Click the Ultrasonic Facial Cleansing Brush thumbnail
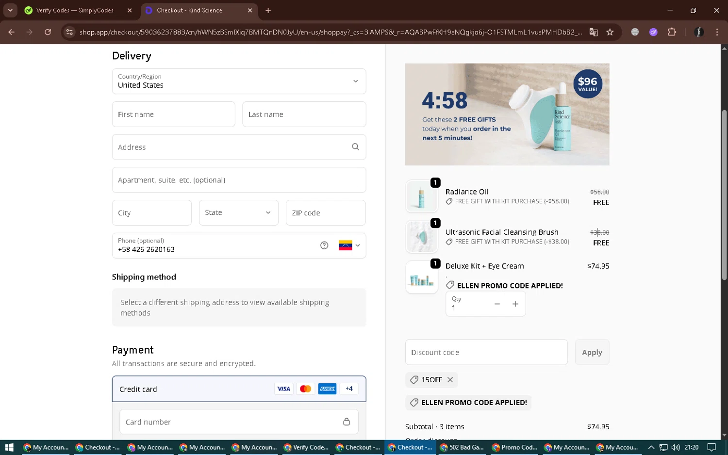This screenshot has height=455, width=728. 422,237
